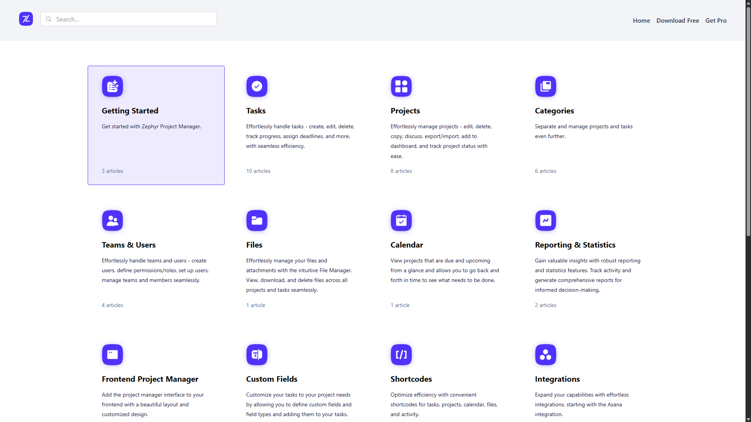Click the Frontend Project Manager window icon
The height and width of the screenshot is (422, 751).
[x=112, y=355]
